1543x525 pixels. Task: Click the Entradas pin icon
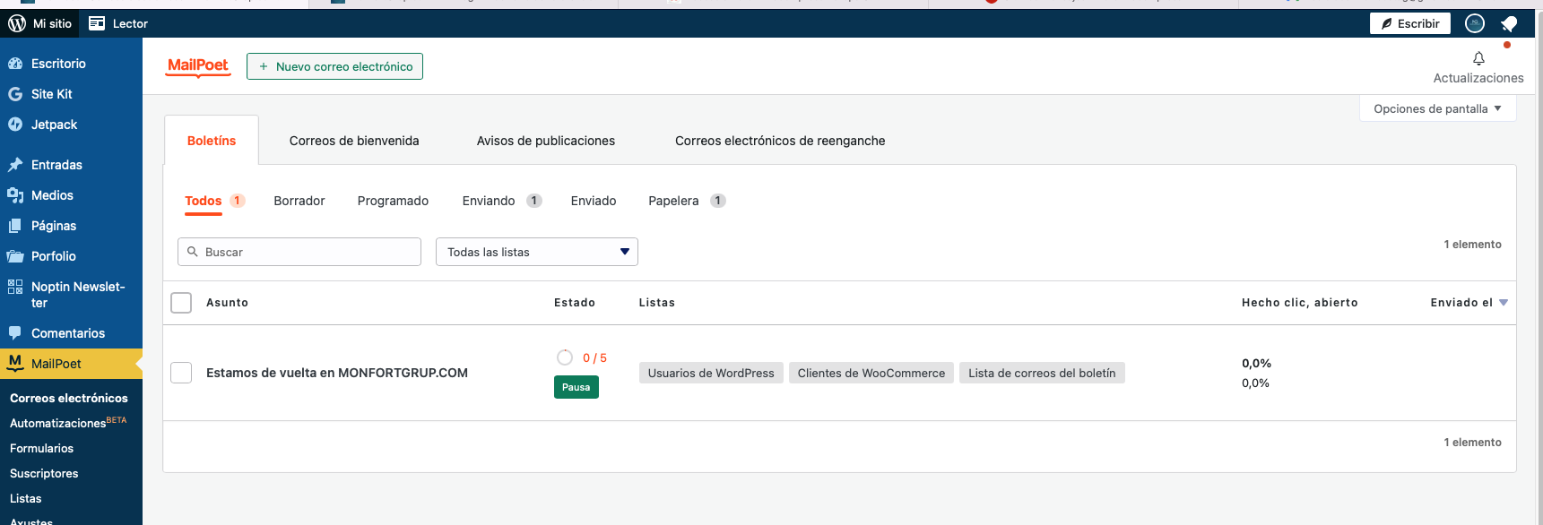pos(15,165)
